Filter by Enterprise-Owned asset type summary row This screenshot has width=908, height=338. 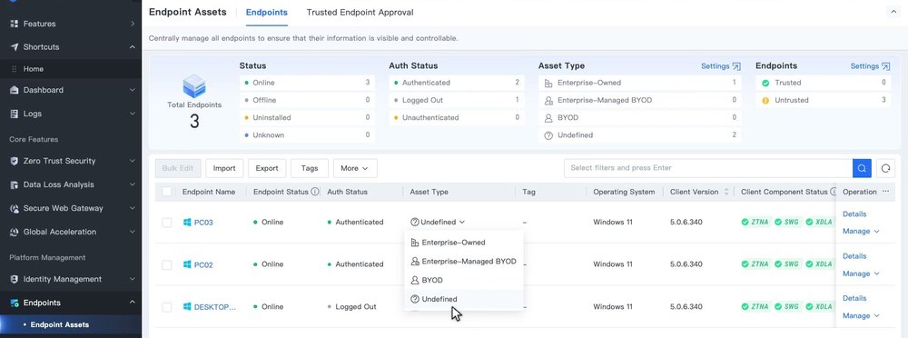click(640, 83)
